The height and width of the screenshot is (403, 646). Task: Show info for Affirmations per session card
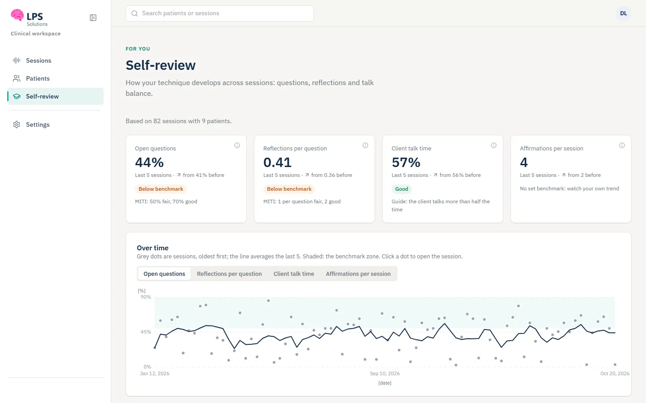(622, 146)
